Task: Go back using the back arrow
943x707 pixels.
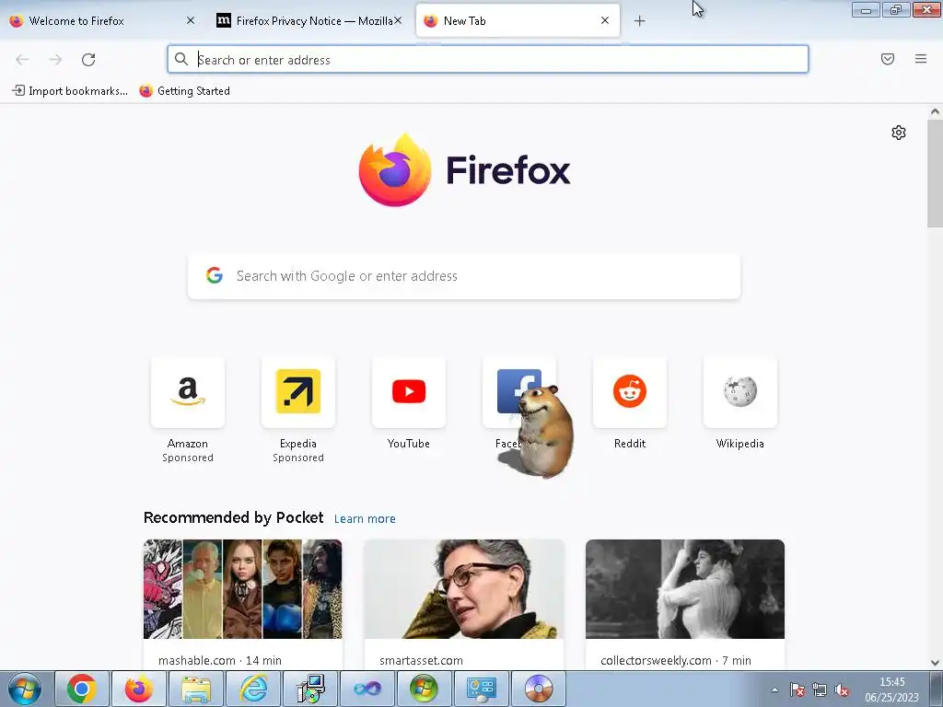Action: (x=22, y=60)
